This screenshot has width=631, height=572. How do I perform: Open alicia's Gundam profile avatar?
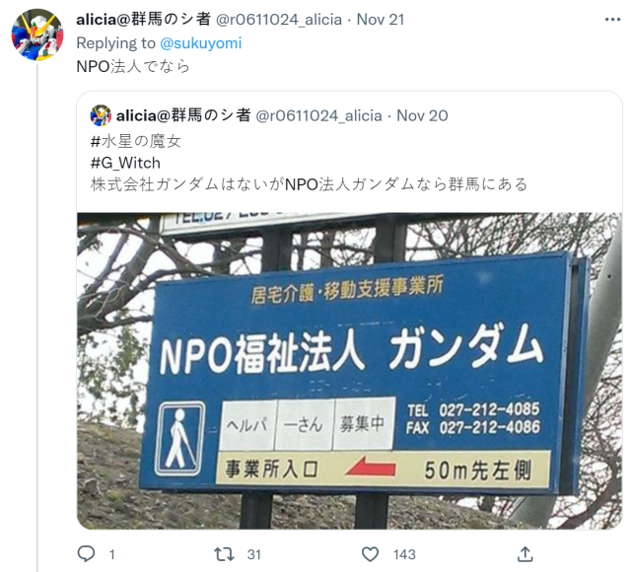[x=37, y=35]
